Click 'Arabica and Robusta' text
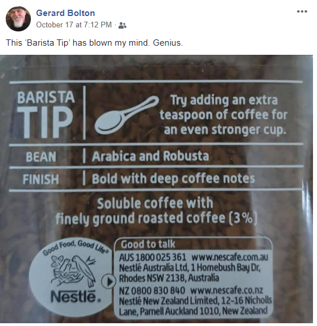 pos(150,156)
